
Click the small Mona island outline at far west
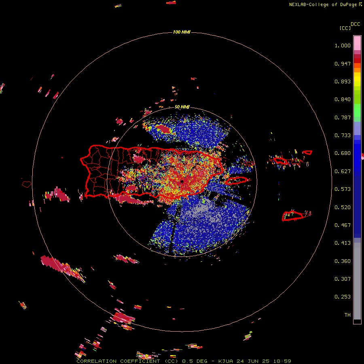pyautogui.click(x=27, y=184)
